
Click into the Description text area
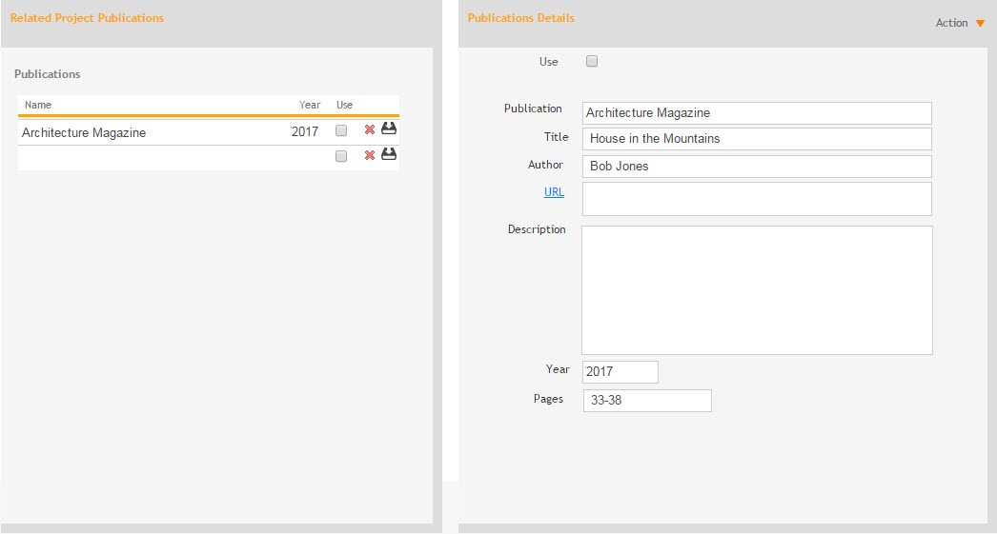pyautogui.click(x=756, y=290)
